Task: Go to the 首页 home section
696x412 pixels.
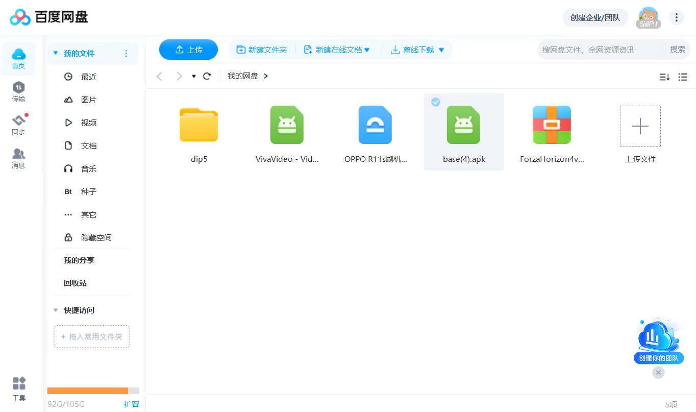Action: coord(18,59)
